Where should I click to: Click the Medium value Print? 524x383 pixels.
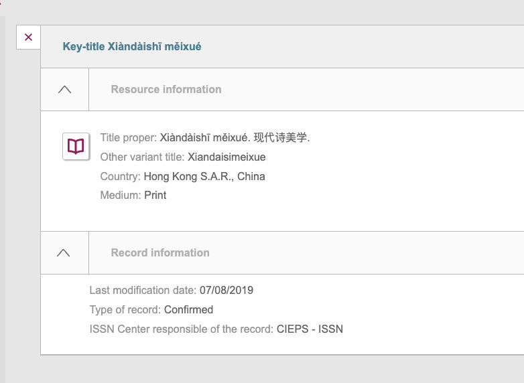point(155,195)
